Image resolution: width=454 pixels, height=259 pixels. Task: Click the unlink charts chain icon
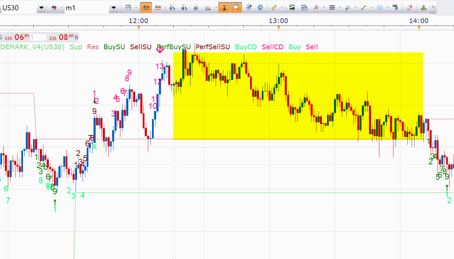pos(54,8)
